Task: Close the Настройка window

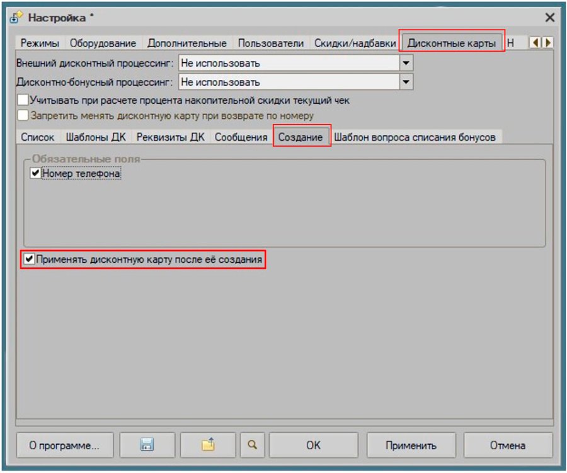Action: (549, 18)
